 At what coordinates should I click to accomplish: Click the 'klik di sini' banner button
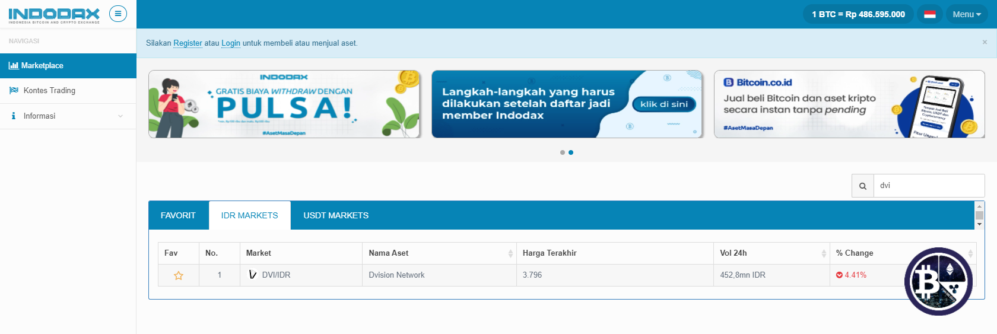(x=664, y=104)
